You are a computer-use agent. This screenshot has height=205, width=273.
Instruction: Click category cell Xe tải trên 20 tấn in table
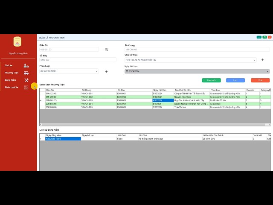point(227,100)
